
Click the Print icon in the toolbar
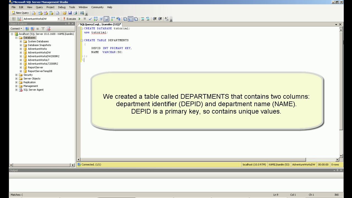pos(75,13)
